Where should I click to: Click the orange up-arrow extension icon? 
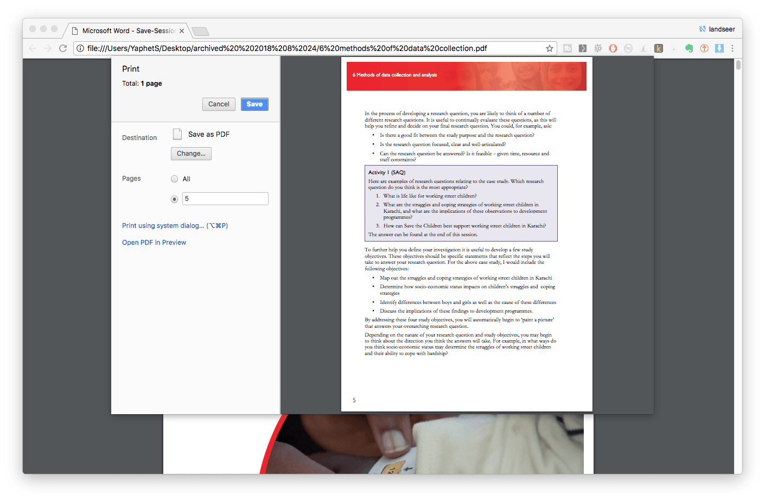point(704,48)
